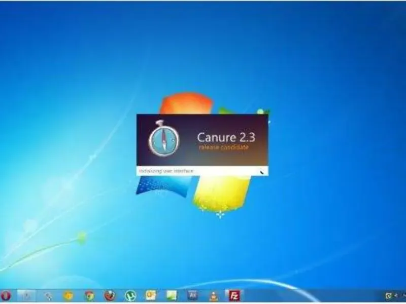Click the "Initializing user interface" status text
Image resolution: width=406 pixels, height=304 pixels.
[x=166, y=171]
